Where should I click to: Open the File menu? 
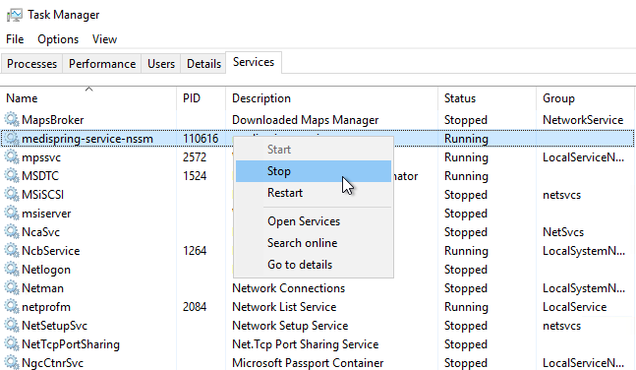point(15,39)
